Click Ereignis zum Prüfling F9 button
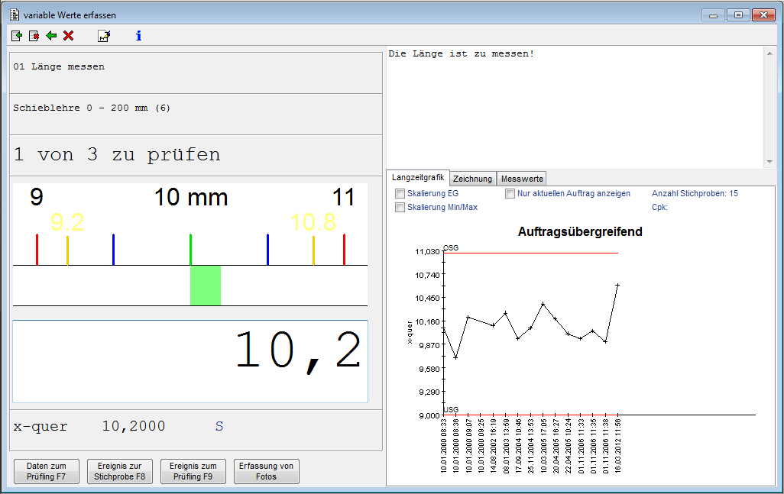This screenshot has height=494, width=784. [193, 472]
